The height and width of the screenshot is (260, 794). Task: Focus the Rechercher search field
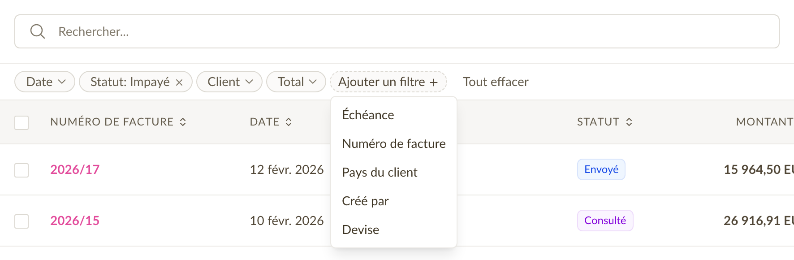pyautogui.click(x=397, y=31)
